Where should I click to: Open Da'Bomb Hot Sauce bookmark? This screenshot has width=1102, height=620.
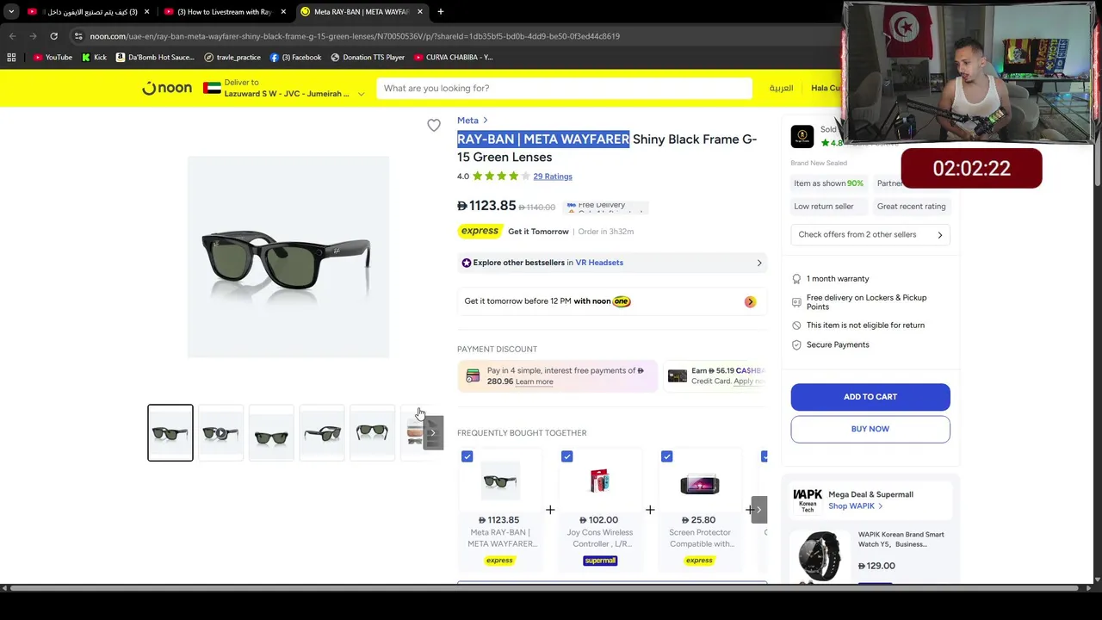[x=154, y=57]
